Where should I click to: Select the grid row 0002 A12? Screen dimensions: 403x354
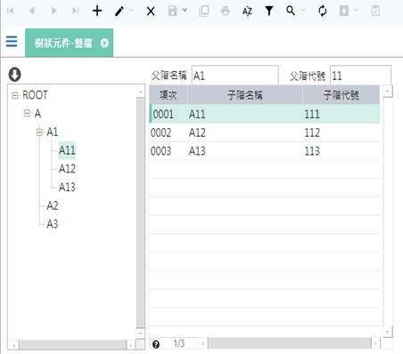[265, 133]
